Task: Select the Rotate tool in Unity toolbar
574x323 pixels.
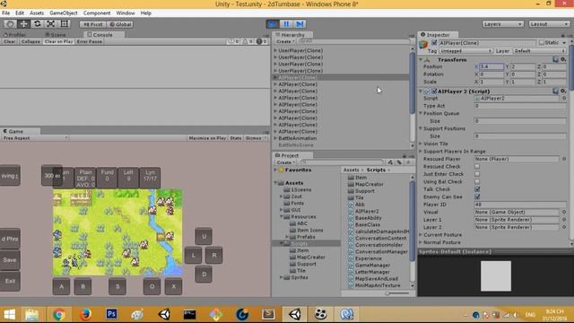Action: coord(38,24)
